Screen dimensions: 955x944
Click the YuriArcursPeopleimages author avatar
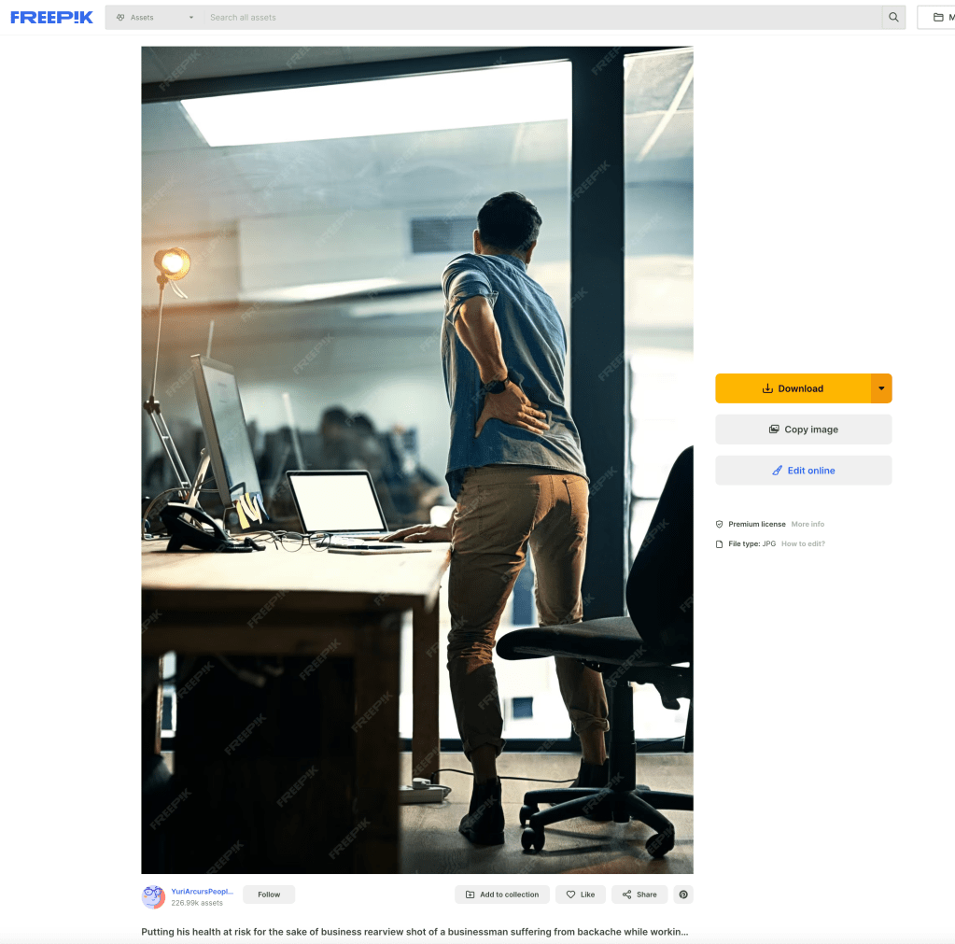[153, 896]
